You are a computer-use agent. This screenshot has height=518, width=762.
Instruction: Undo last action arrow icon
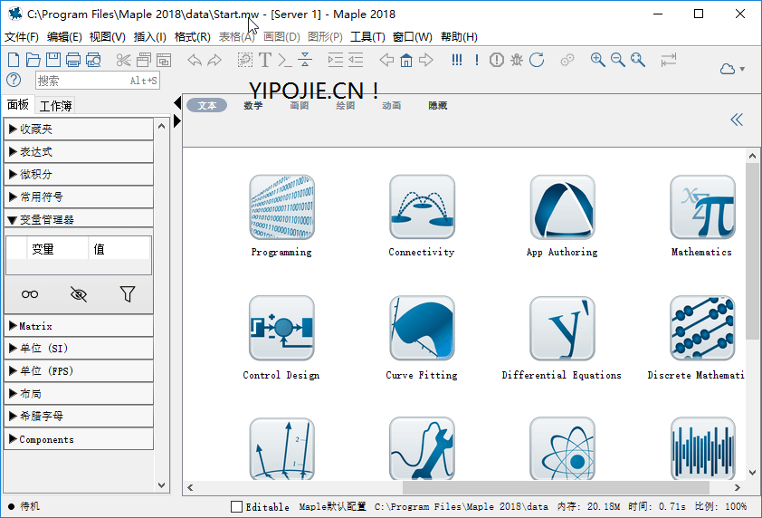195,60
